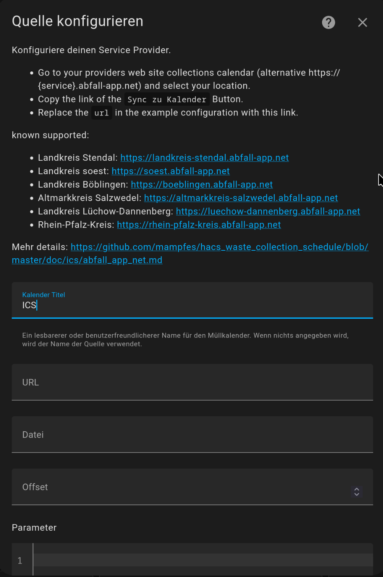The width and height of the screenshot is (383, 577).
Task: Open the Landkreis Stendal abfall-app link
Action: (x=204, y=158)
